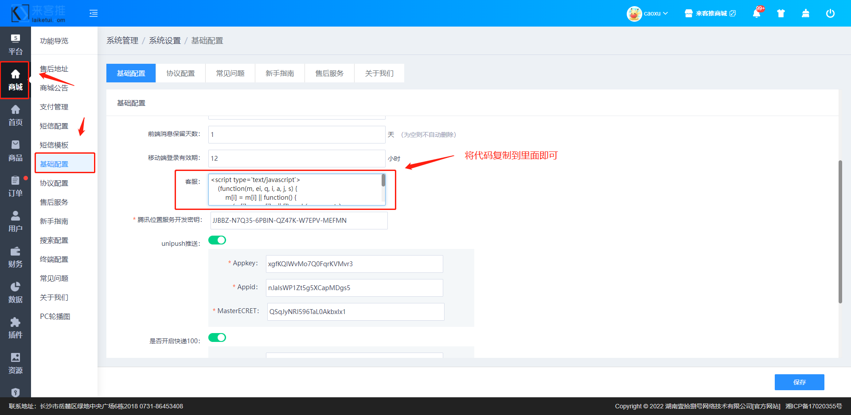Open the 资源 sidebar icon
Image resolution: width=851 pixels, height=415 pixels.
(16, 363)
